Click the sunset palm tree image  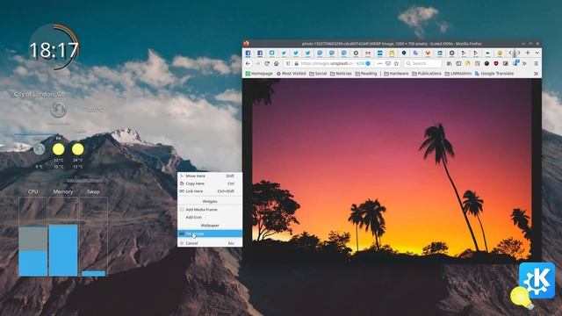pos(392,169)
